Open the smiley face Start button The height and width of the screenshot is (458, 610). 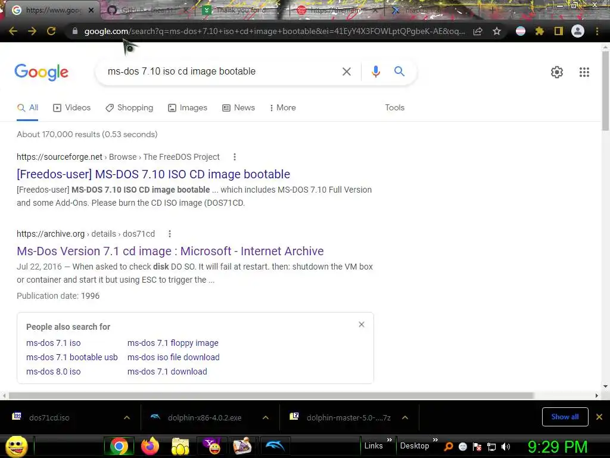pyautogui.click(x=16, y=446)
